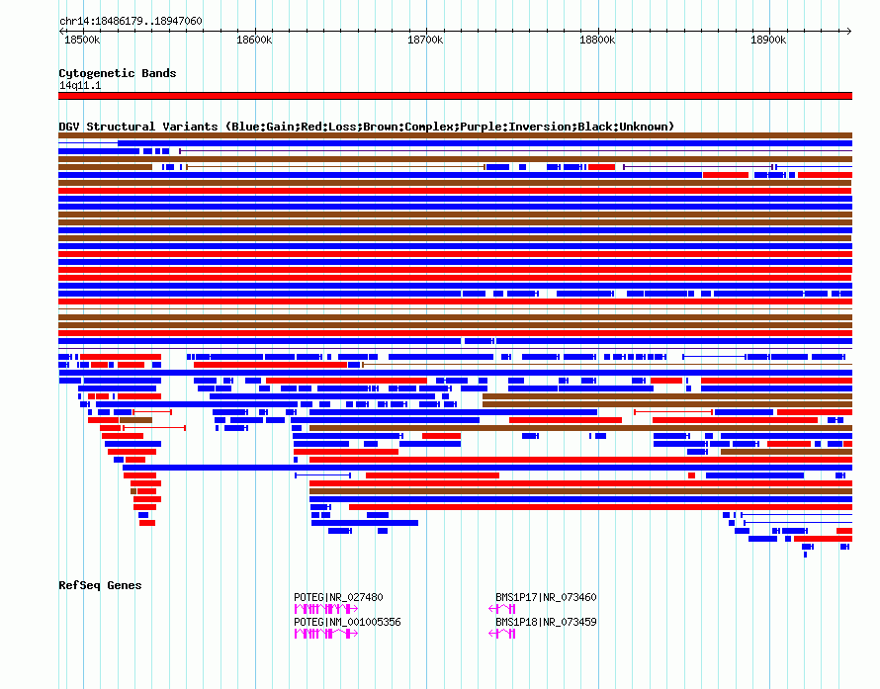Click the red 14q11.1 cytogenetic band bar
880x689 pixels.
[455, 96]
